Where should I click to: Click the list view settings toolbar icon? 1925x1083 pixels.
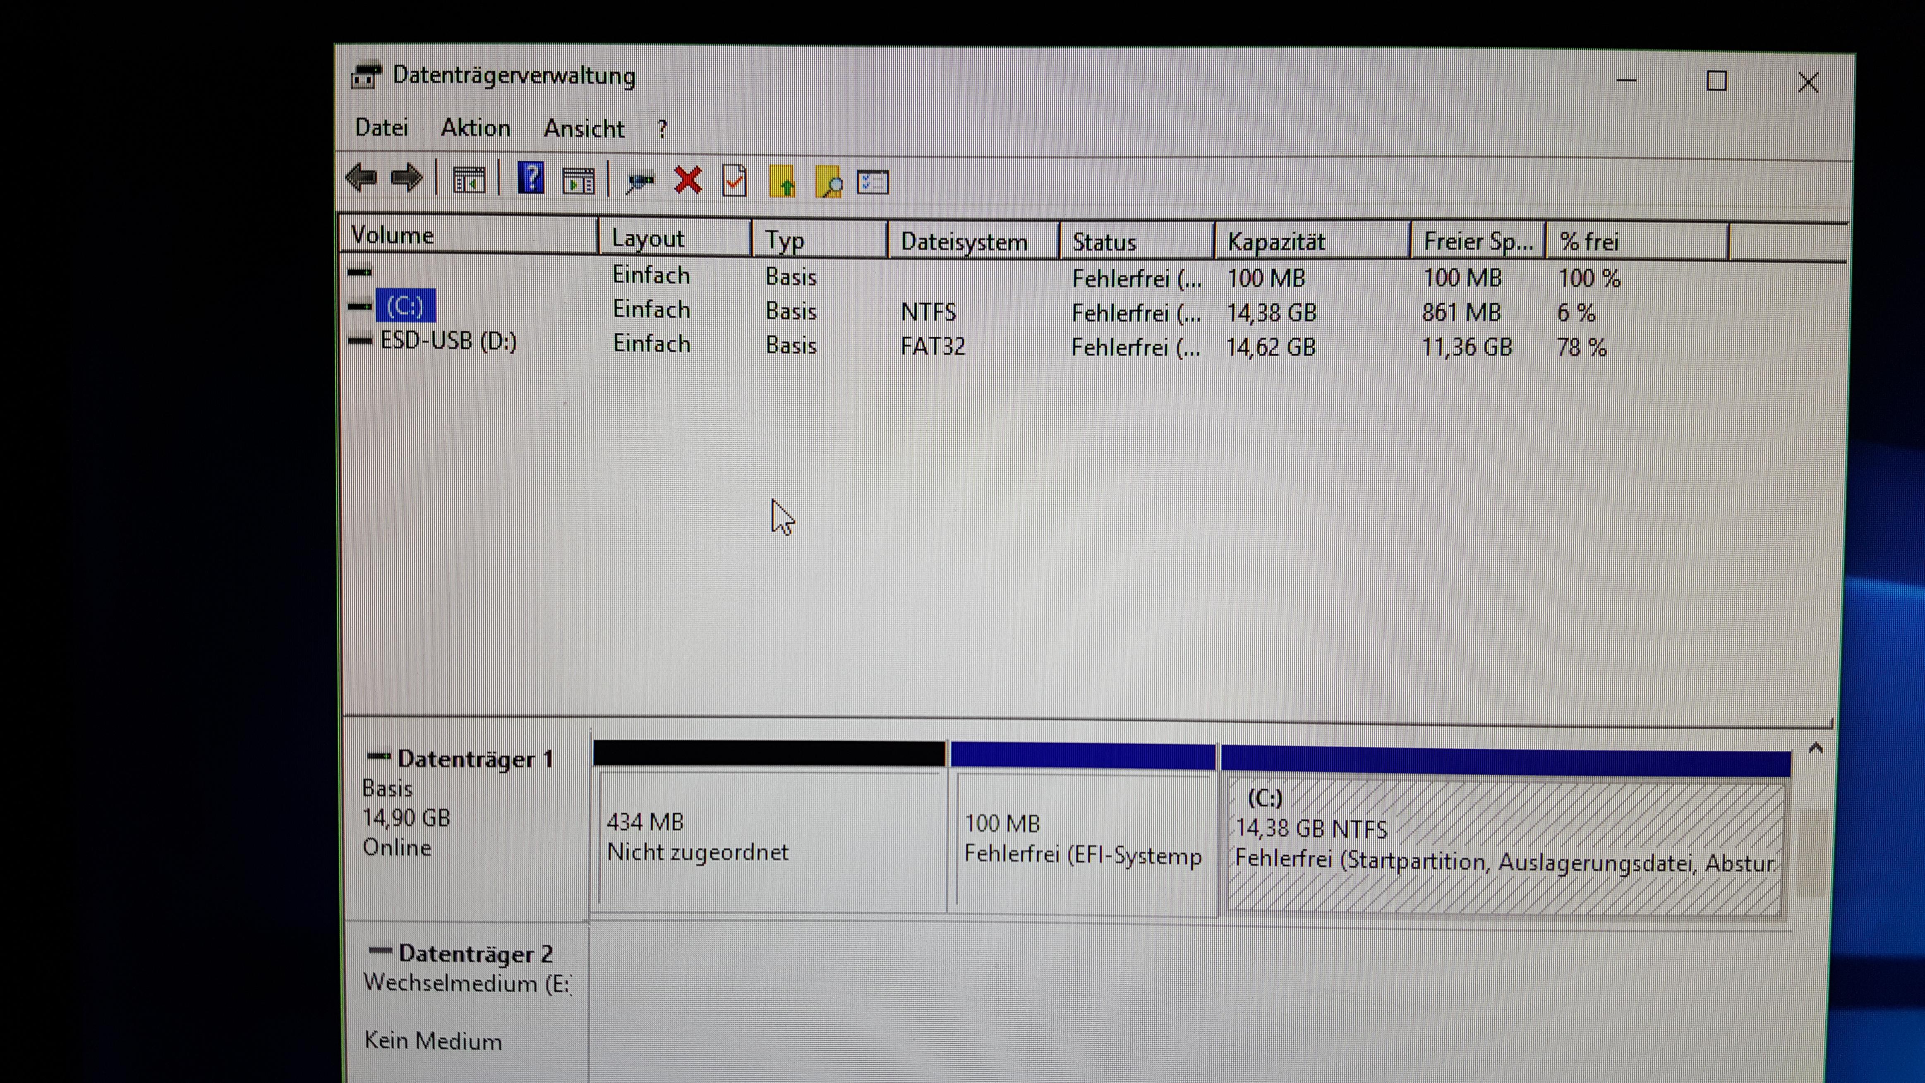873,182
